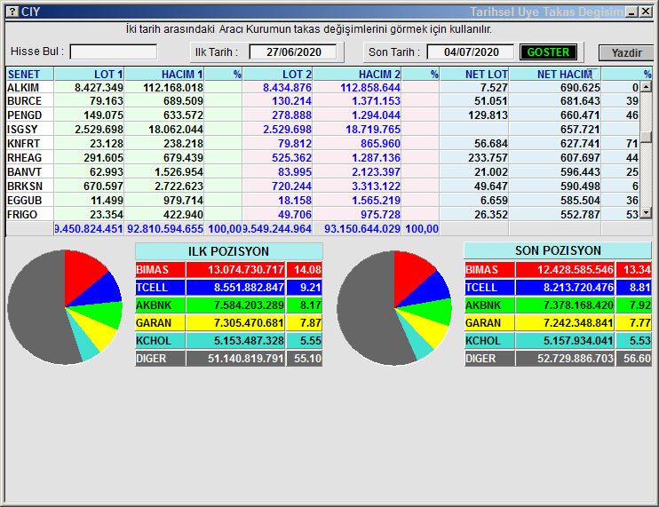Select the ISGSY row

[322, 130]
